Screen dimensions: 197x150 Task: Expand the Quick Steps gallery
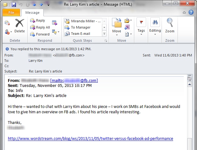104,34
